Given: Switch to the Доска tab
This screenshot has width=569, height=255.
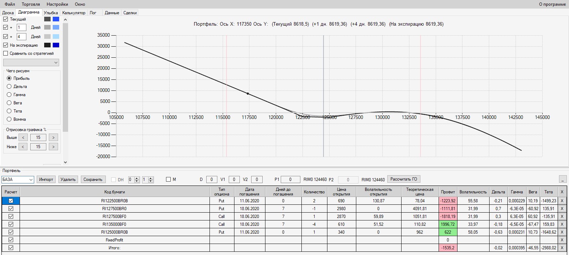Looking at the screenshot, I should [x=8, y=13].
